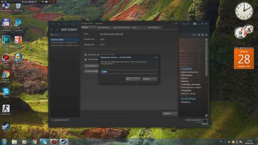The height and width of the screenshot is (145, 258).
Task: Open the counter-strike website link
Action: tap(111, 34)
